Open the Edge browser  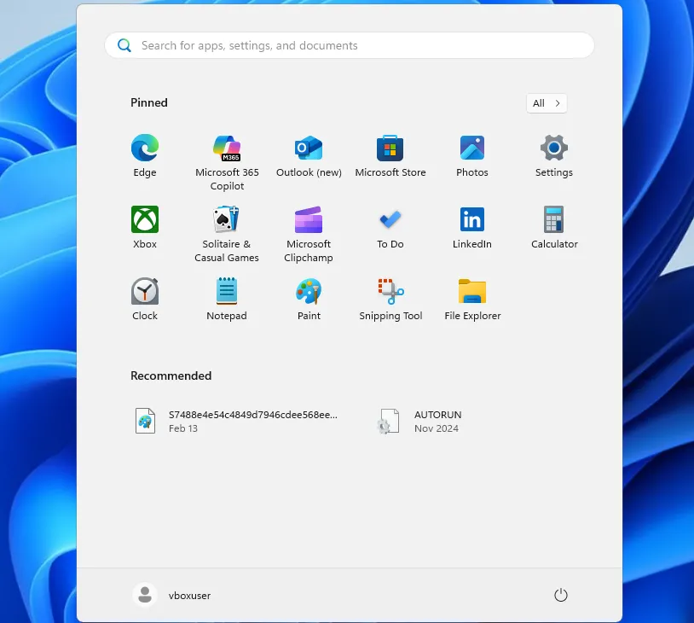[x=145, y=155]
